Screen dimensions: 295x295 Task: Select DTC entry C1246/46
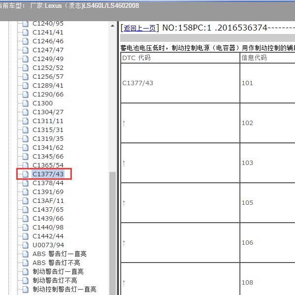tap(48, 41)
